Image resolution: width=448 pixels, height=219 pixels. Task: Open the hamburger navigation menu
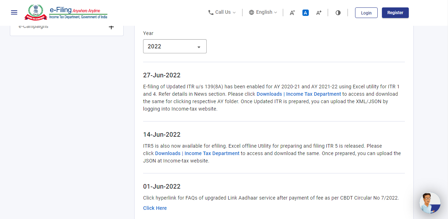click(14, 13)
